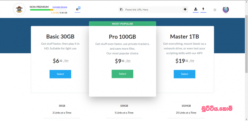Click the 2 Links at a Time label

click(x=62, y=113)
